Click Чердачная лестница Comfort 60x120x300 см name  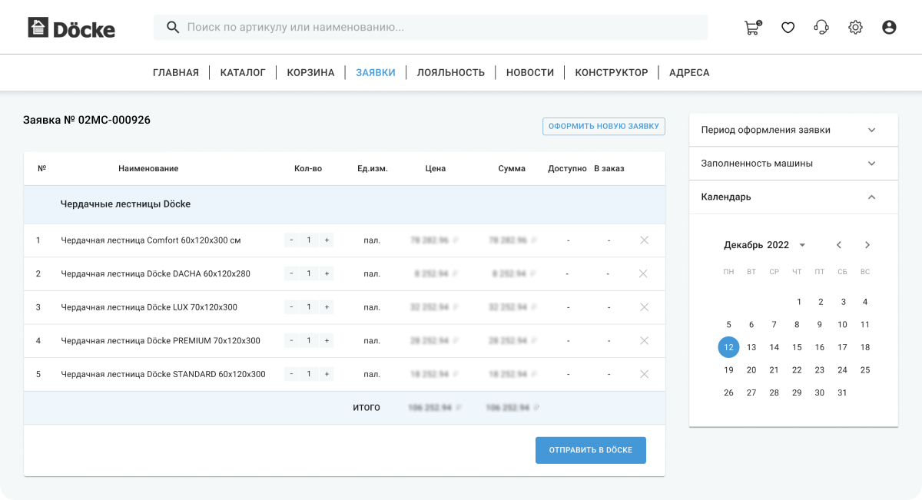tap(151, 240)
